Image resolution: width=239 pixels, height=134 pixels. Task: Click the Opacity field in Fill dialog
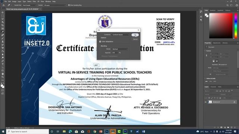(x=115, y=52)
